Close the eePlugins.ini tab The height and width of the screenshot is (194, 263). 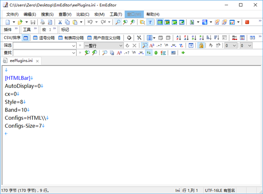coord(37,61)
